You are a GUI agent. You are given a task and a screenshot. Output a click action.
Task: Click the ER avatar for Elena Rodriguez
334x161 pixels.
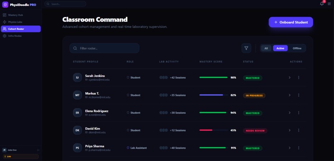click(77, 113)
